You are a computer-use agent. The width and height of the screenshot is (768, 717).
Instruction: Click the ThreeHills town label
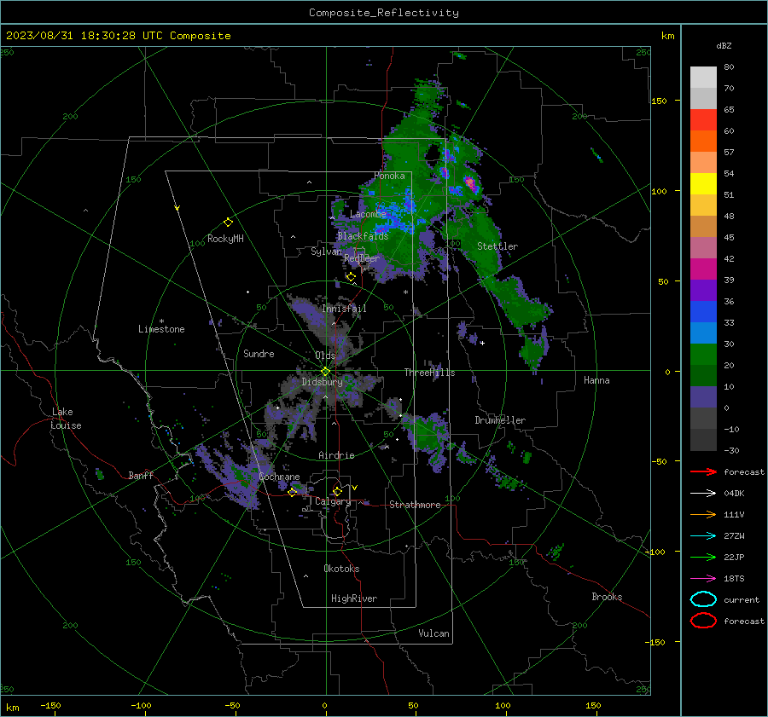tap(429, 373)
